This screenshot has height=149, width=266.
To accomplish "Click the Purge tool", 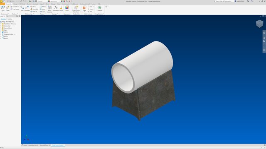I will click(61, 8).
